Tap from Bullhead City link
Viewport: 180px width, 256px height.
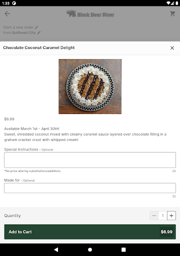click(x=19, y=32)
